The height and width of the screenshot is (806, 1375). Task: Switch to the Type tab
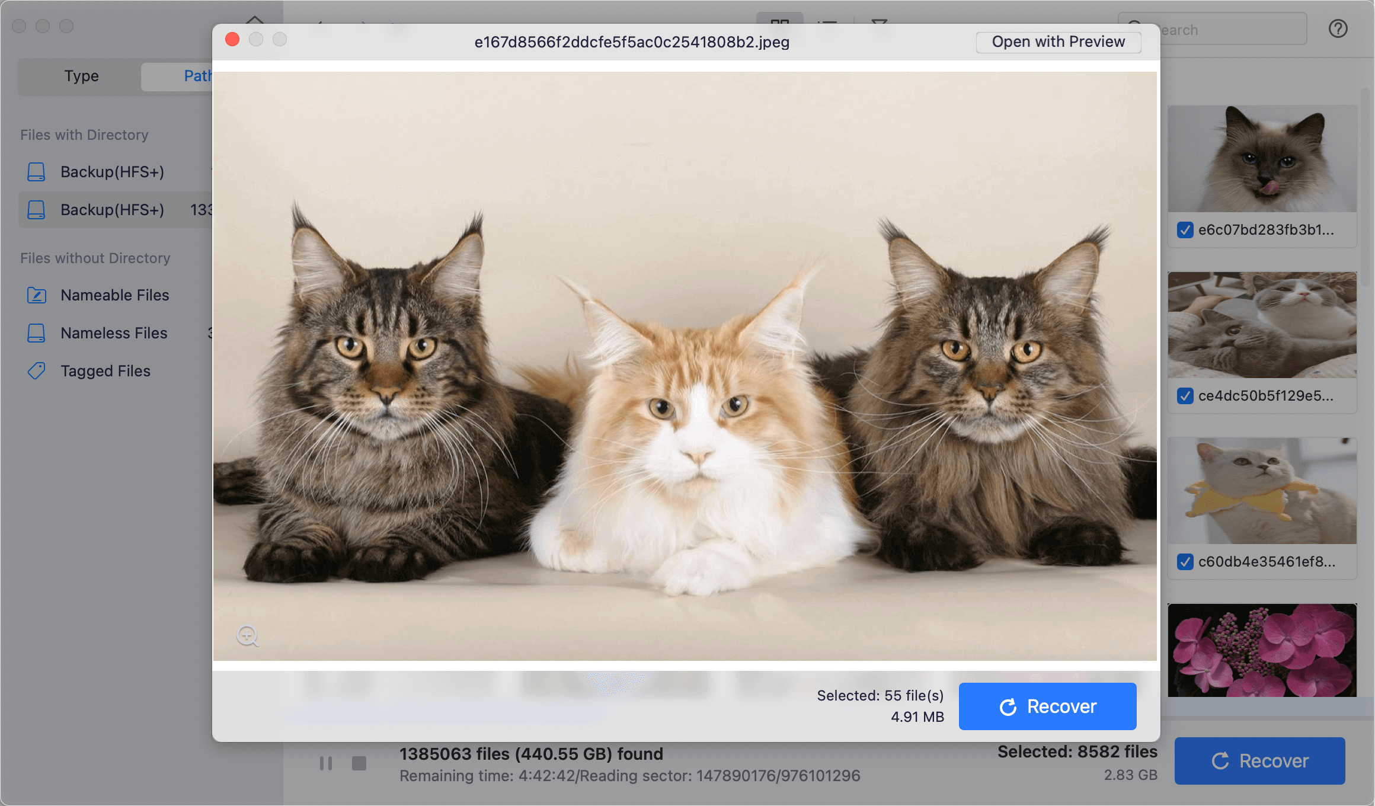point(81,76)
